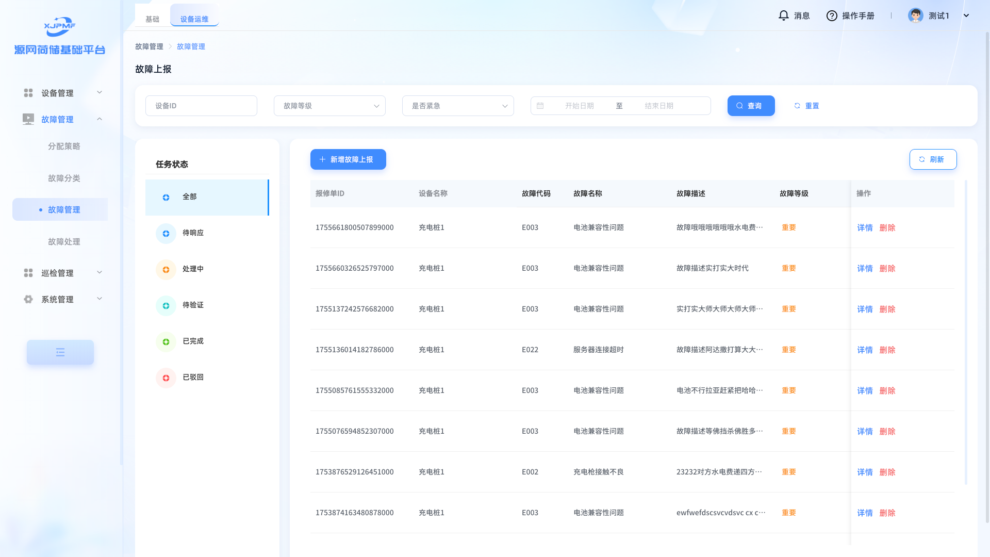Click 详情 link for E022 row

point(865,350)
